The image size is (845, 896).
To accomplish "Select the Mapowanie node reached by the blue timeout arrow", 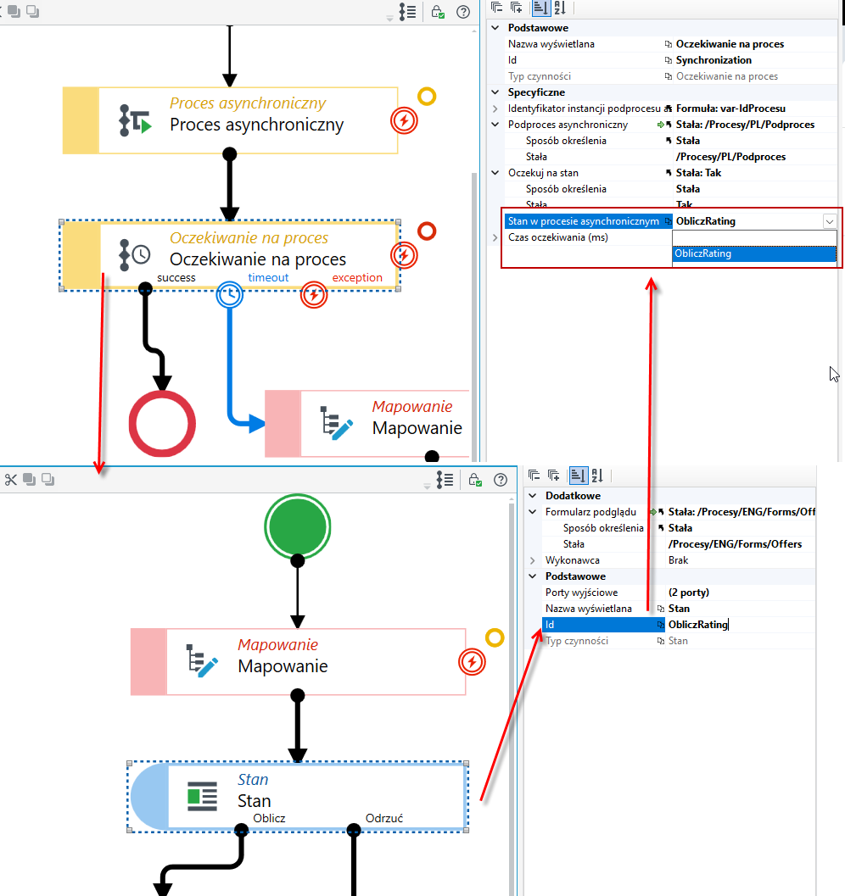I will click(367, 424).
